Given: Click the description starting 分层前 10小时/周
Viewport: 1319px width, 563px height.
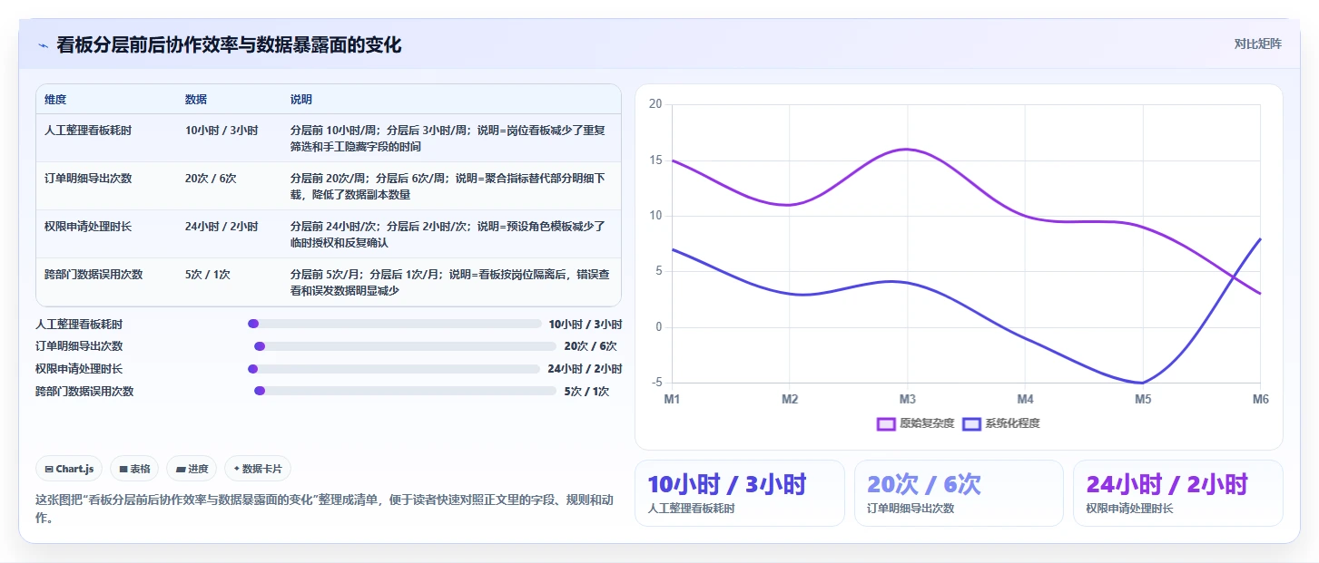Looking at the screenshot, I should pyautogui.click(x=448, y=139).
